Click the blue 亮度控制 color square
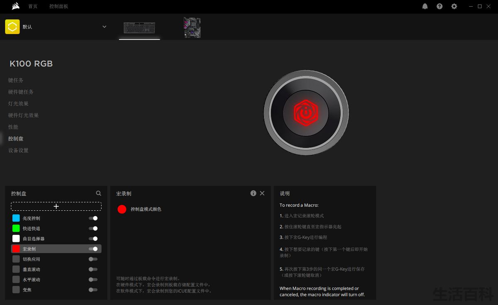The width and height of the screenshot is (498, 305). (x=16, y=218)
